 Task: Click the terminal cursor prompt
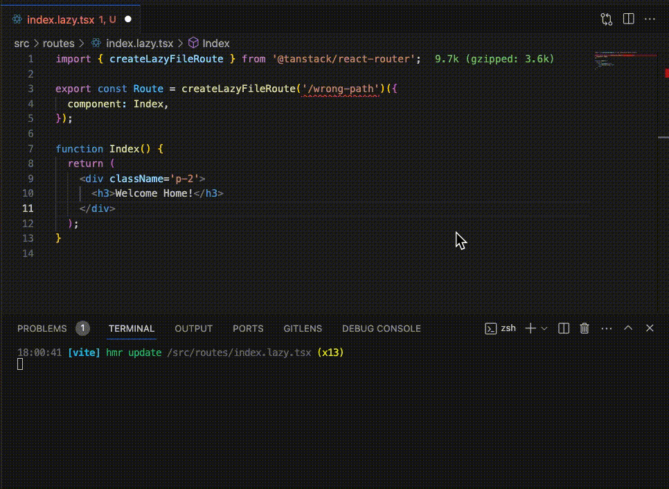(20, 364)
